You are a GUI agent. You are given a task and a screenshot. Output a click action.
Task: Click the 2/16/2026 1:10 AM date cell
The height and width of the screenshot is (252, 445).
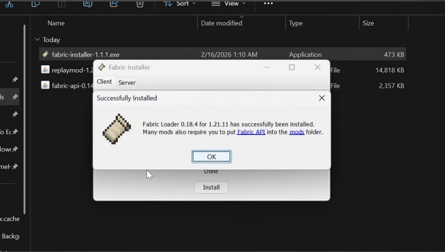229,54
